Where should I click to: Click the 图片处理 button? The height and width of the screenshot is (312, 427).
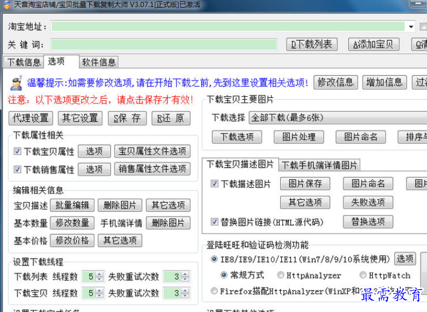[299, 137]
